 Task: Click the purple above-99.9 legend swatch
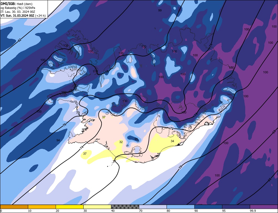coord(264,207)
